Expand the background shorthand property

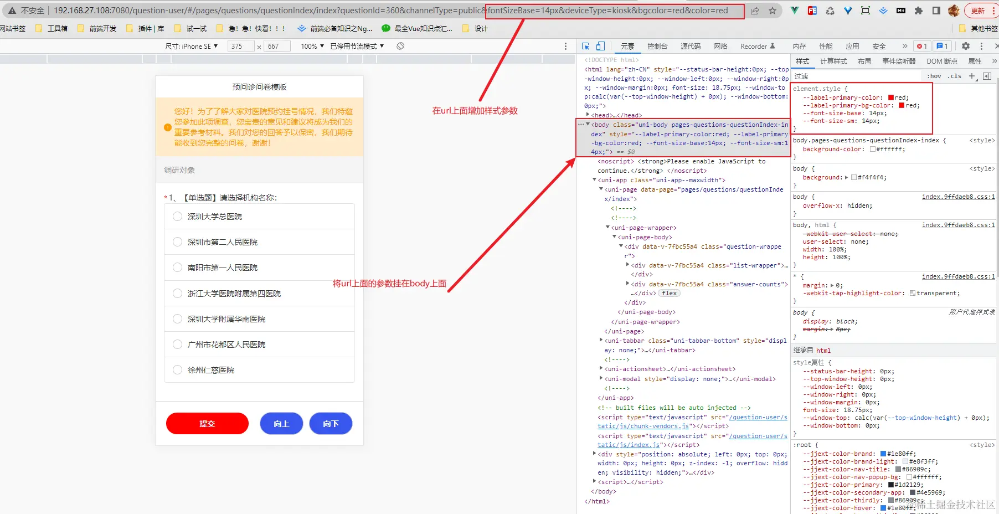click(847, 177)
